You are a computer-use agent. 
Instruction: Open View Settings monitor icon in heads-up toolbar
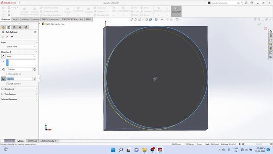(x=177, y=20)
